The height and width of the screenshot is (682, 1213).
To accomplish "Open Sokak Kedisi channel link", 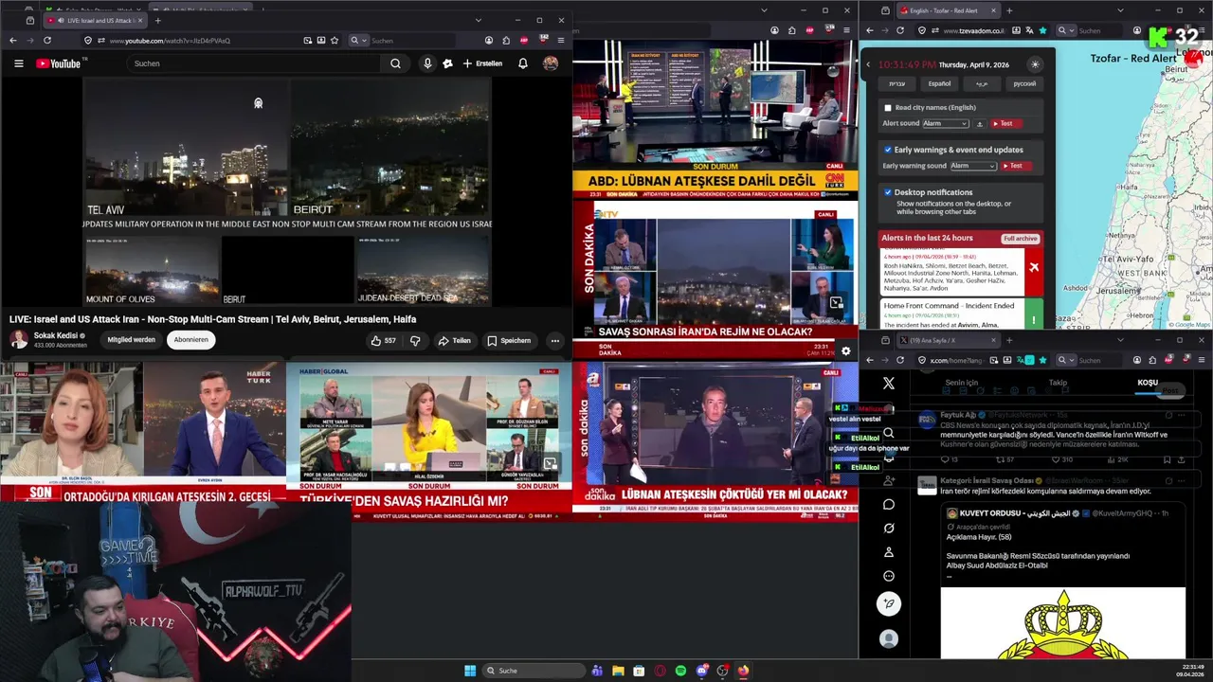I will click(57, 335).
